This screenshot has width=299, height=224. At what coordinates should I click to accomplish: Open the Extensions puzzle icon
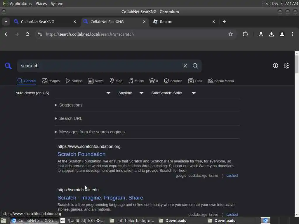(x=245, y=34)
